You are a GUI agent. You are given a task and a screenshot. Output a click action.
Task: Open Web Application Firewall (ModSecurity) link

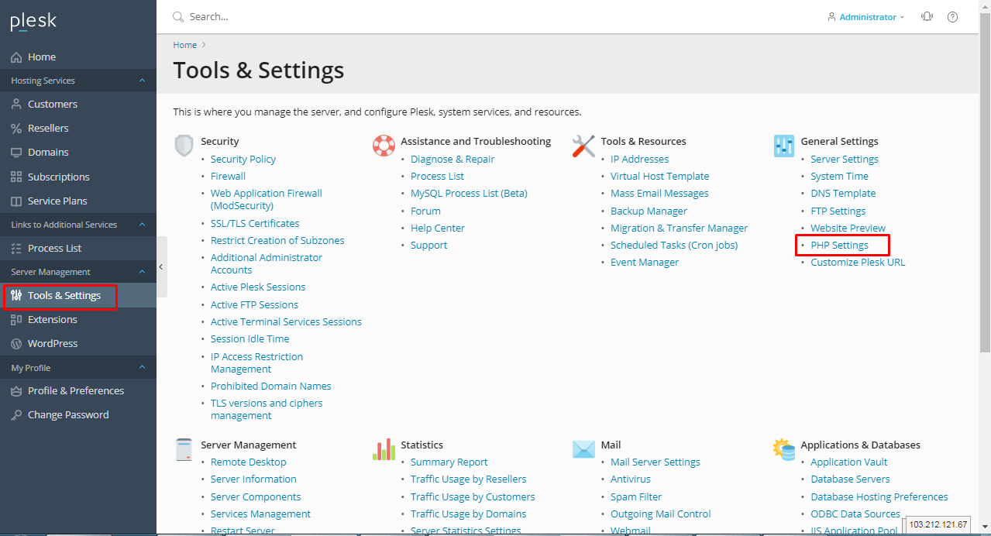[x=267, y=200]
